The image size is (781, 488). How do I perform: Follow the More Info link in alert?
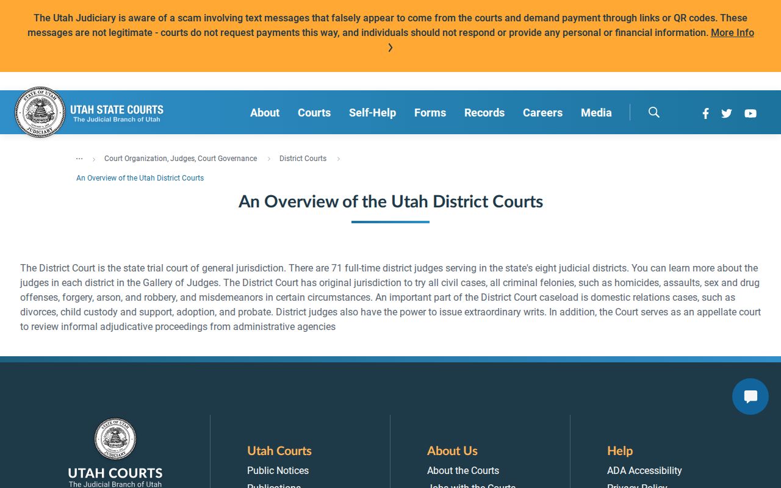coord(732,32)
